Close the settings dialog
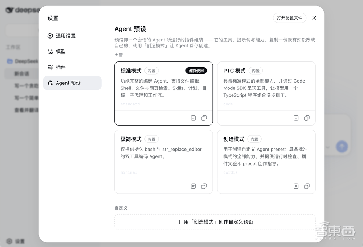The width and height of the screenshot is (363, 247). [x=314, y=18]
